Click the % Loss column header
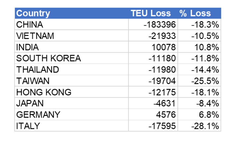This screenshot has height=143, width=241. click(195, 13)
